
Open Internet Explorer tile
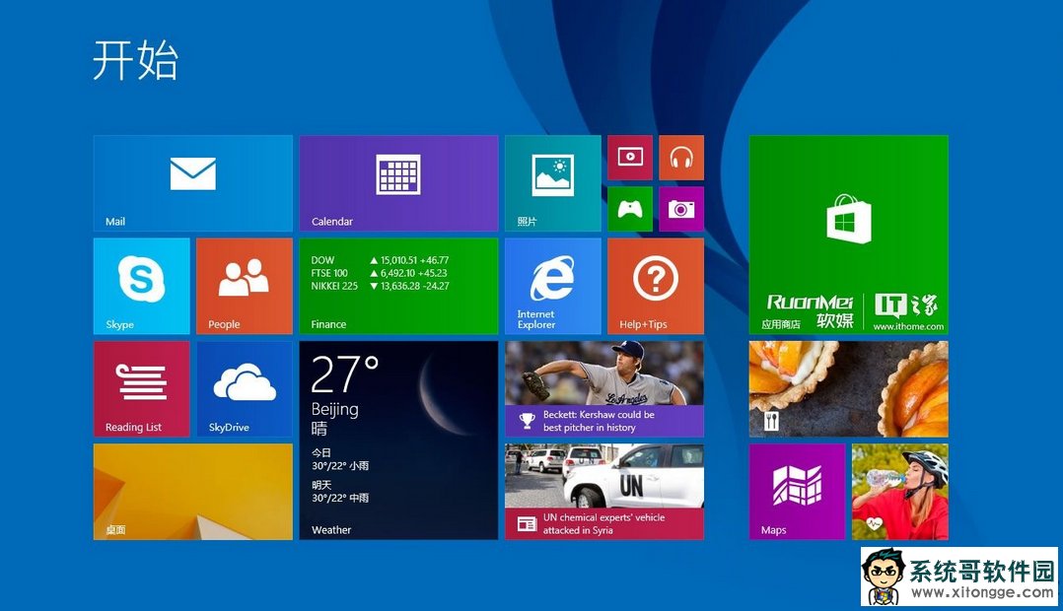tap(552, 286)
